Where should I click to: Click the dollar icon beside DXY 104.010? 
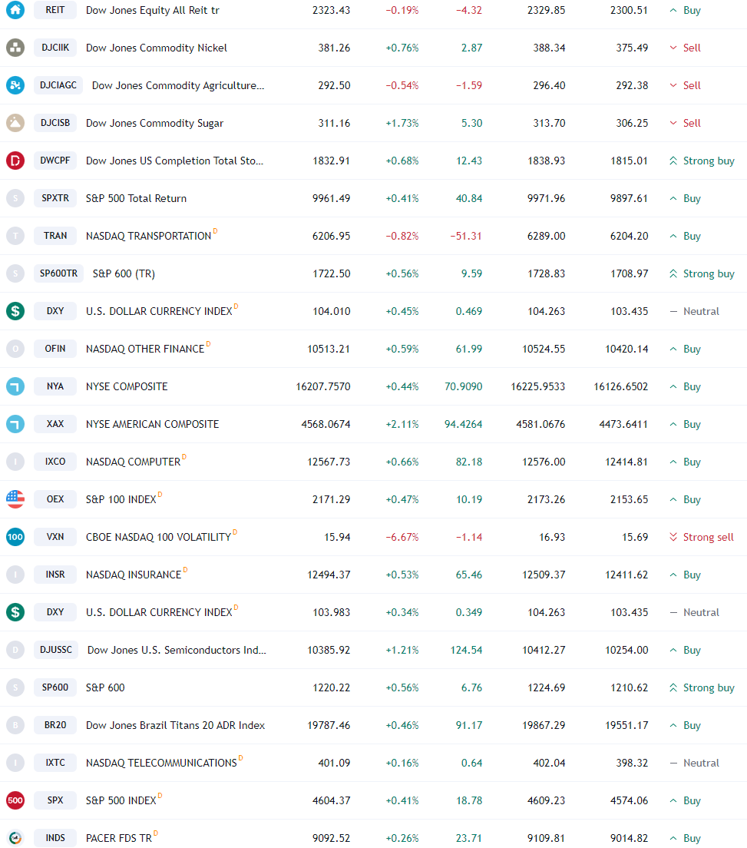pyautogui.click(x=15, y=311)
